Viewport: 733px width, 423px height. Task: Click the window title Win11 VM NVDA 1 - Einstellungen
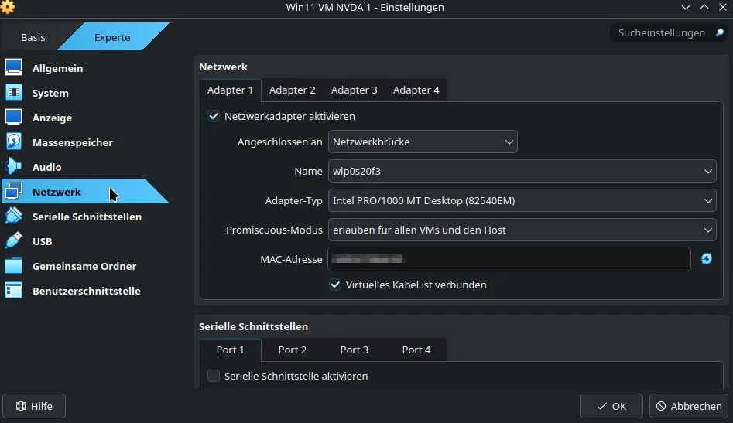pyautogui.click(x=365, y=8)
